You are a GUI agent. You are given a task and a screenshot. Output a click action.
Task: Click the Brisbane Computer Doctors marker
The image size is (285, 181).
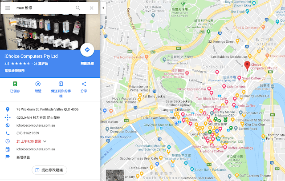107,129
